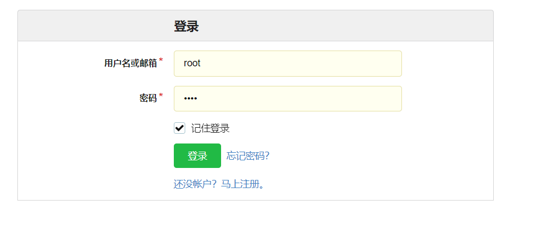The image size is (547, 231).
Task: Click the 登录 heading in panel header
Action: [x=186, y=26]
